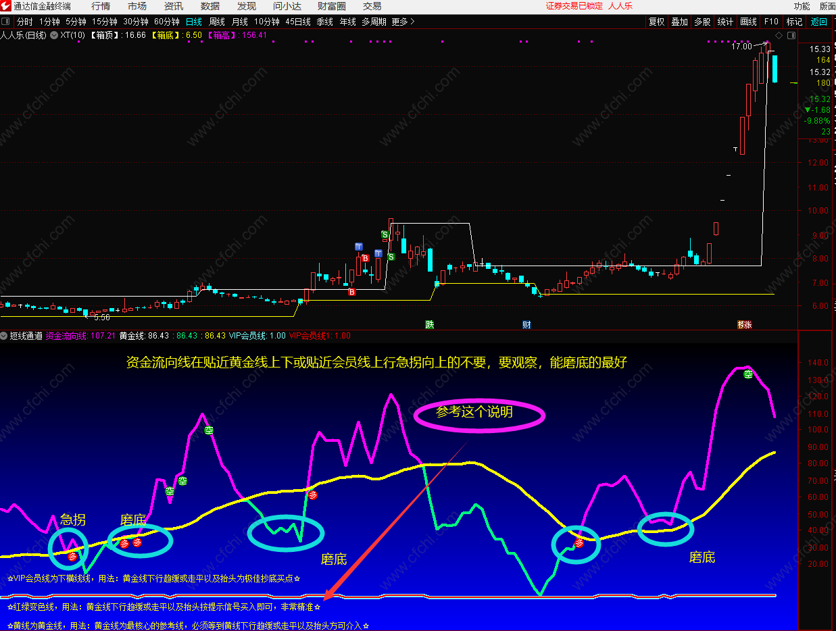836x631 pixels.
Task: Switch to the 60分钟 period
Action: coord(167,22)
